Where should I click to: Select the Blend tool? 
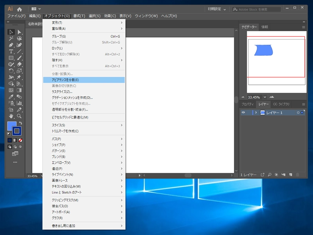19,97
